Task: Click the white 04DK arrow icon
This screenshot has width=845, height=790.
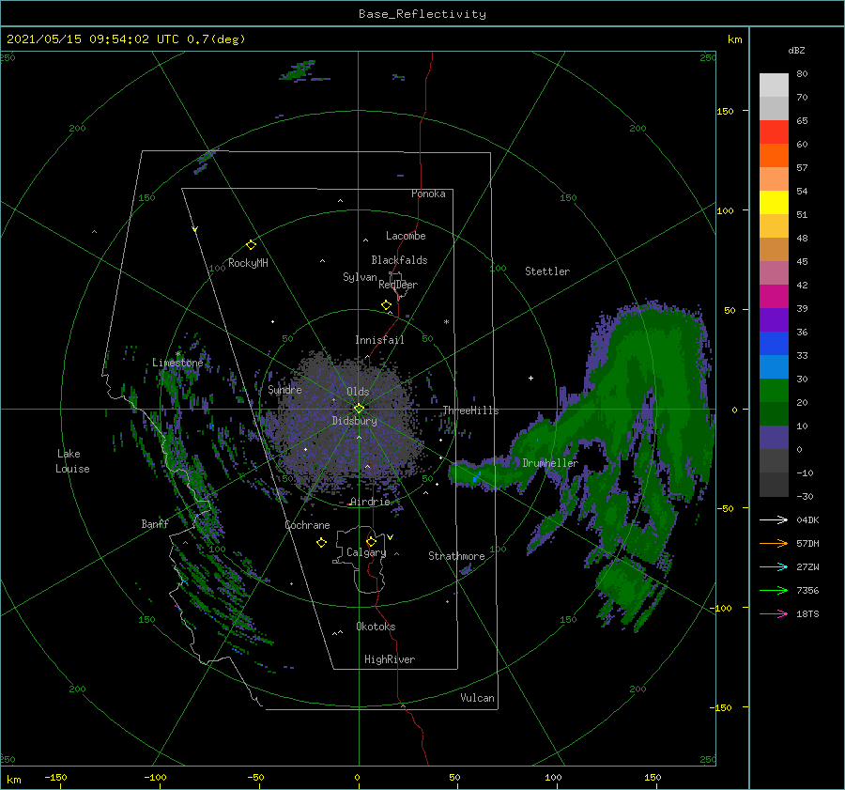Action: pyautogui.click(x=774, y=519)
